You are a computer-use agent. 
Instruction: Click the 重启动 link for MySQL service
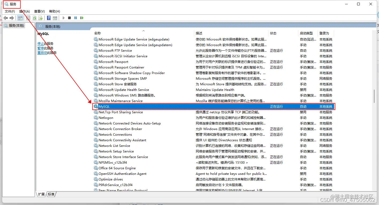click(x=42, y=53)
